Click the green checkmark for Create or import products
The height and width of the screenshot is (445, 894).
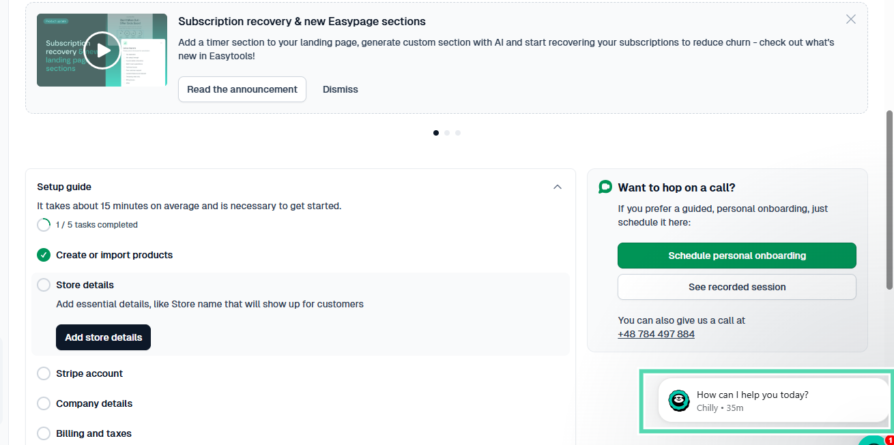44,255
